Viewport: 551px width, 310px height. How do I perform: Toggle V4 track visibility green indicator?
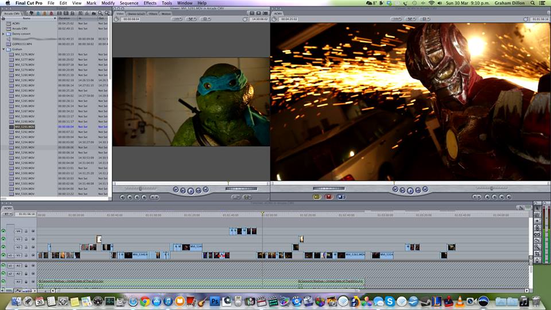coord(3,231)
